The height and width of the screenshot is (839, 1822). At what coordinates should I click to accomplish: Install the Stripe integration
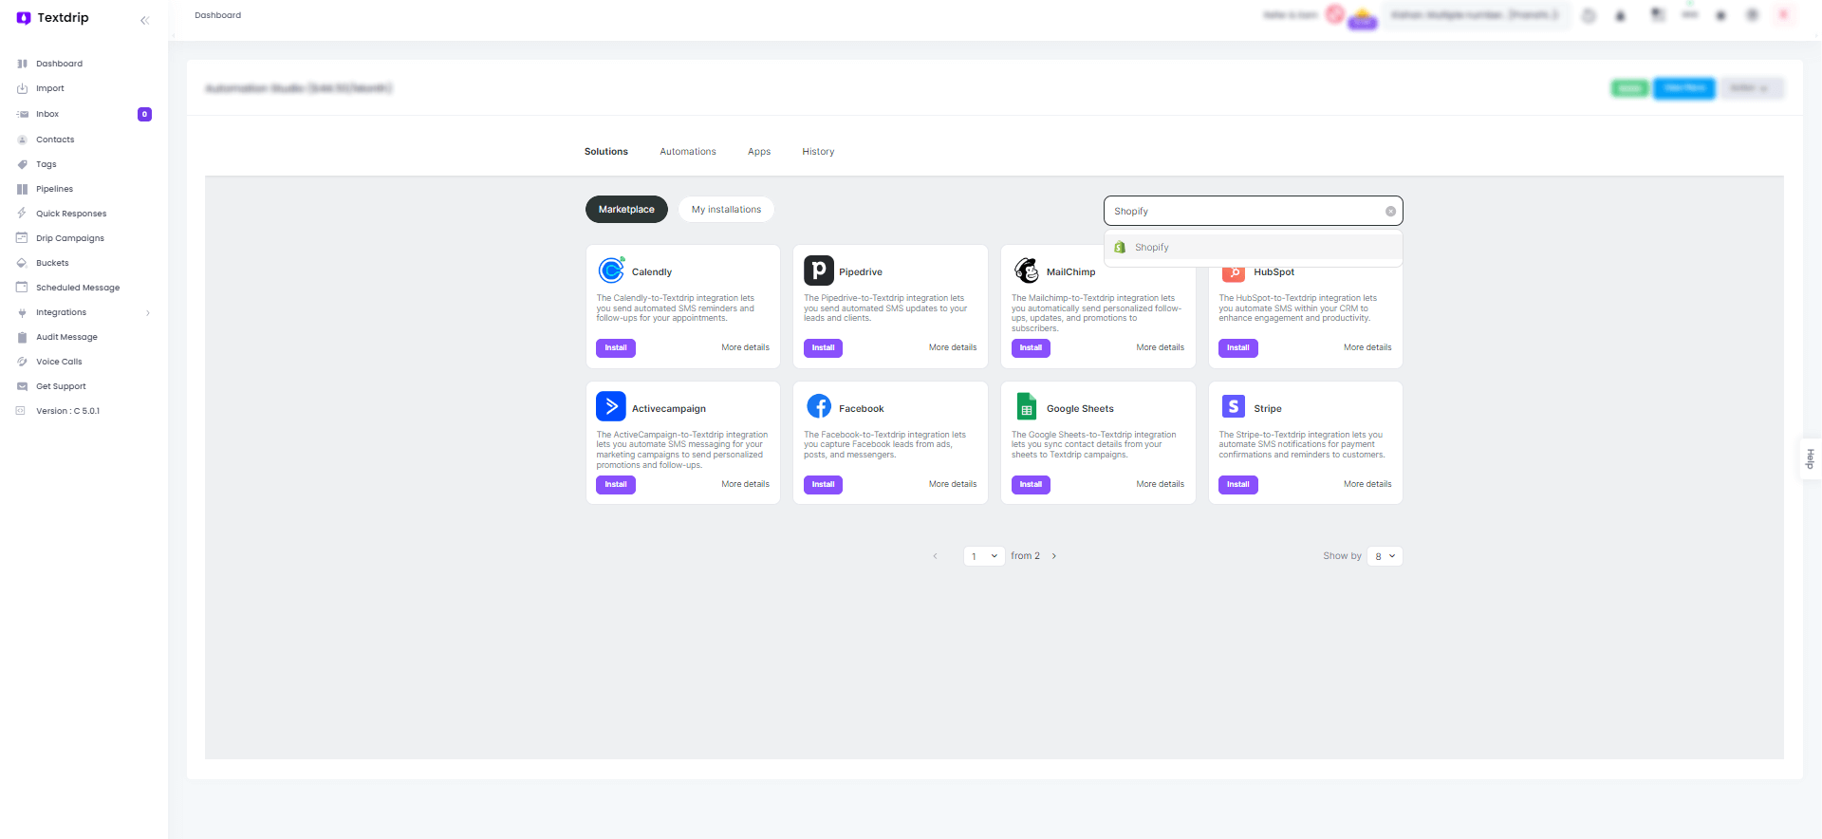(x=1238, y=485)
